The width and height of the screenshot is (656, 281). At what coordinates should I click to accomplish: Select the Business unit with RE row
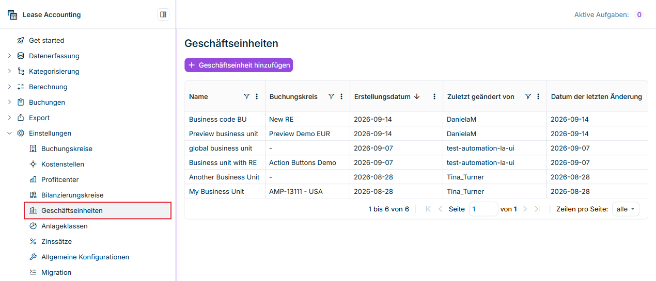(x=416, y=162)
